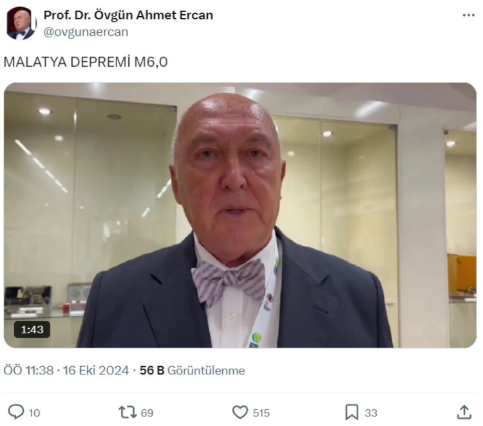This screenshot has height=426, width=483.
Task: Click the reply speech bubble icon
Action: [15, 412]
